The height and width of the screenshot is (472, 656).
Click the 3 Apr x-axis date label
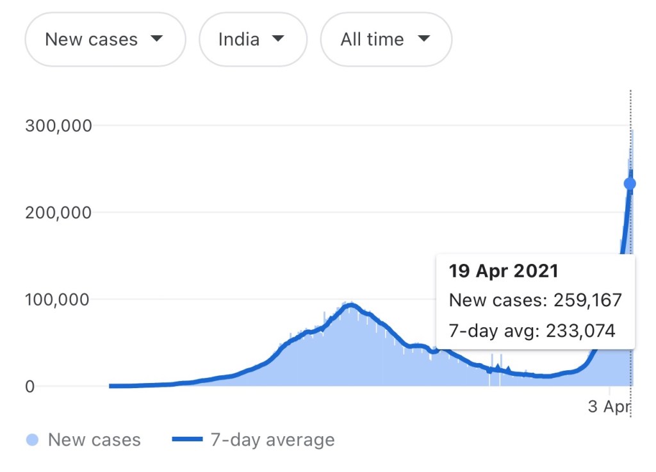[609, 407]
